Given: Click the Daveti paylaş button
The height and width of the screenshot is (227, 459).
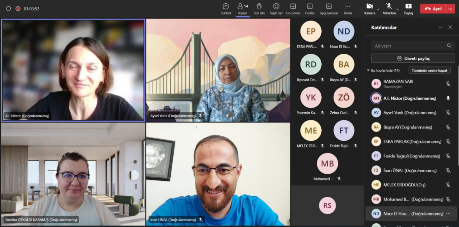Looking at the screenshot, I should point(413,58).
